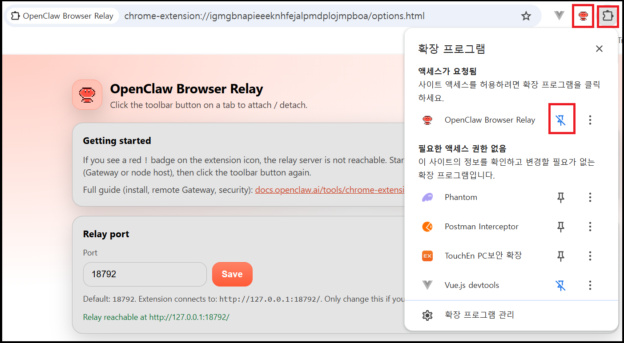Click the Postman Interceptor orange icon
The image size is (624, 343).
pyautogui.click(x=427, y=227)
